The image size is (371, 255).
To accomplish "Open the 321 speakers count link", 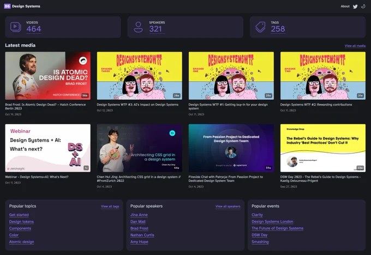I will click(155, 29).
